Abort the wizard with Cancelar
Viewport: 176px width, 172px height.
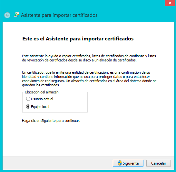tap(159, 163)
